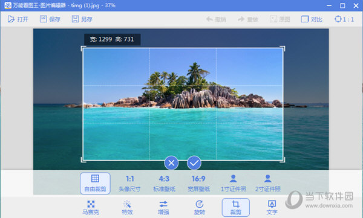Show original image with 原图
This screenshot has height=218, width=363.
click(x=280, y=19)
